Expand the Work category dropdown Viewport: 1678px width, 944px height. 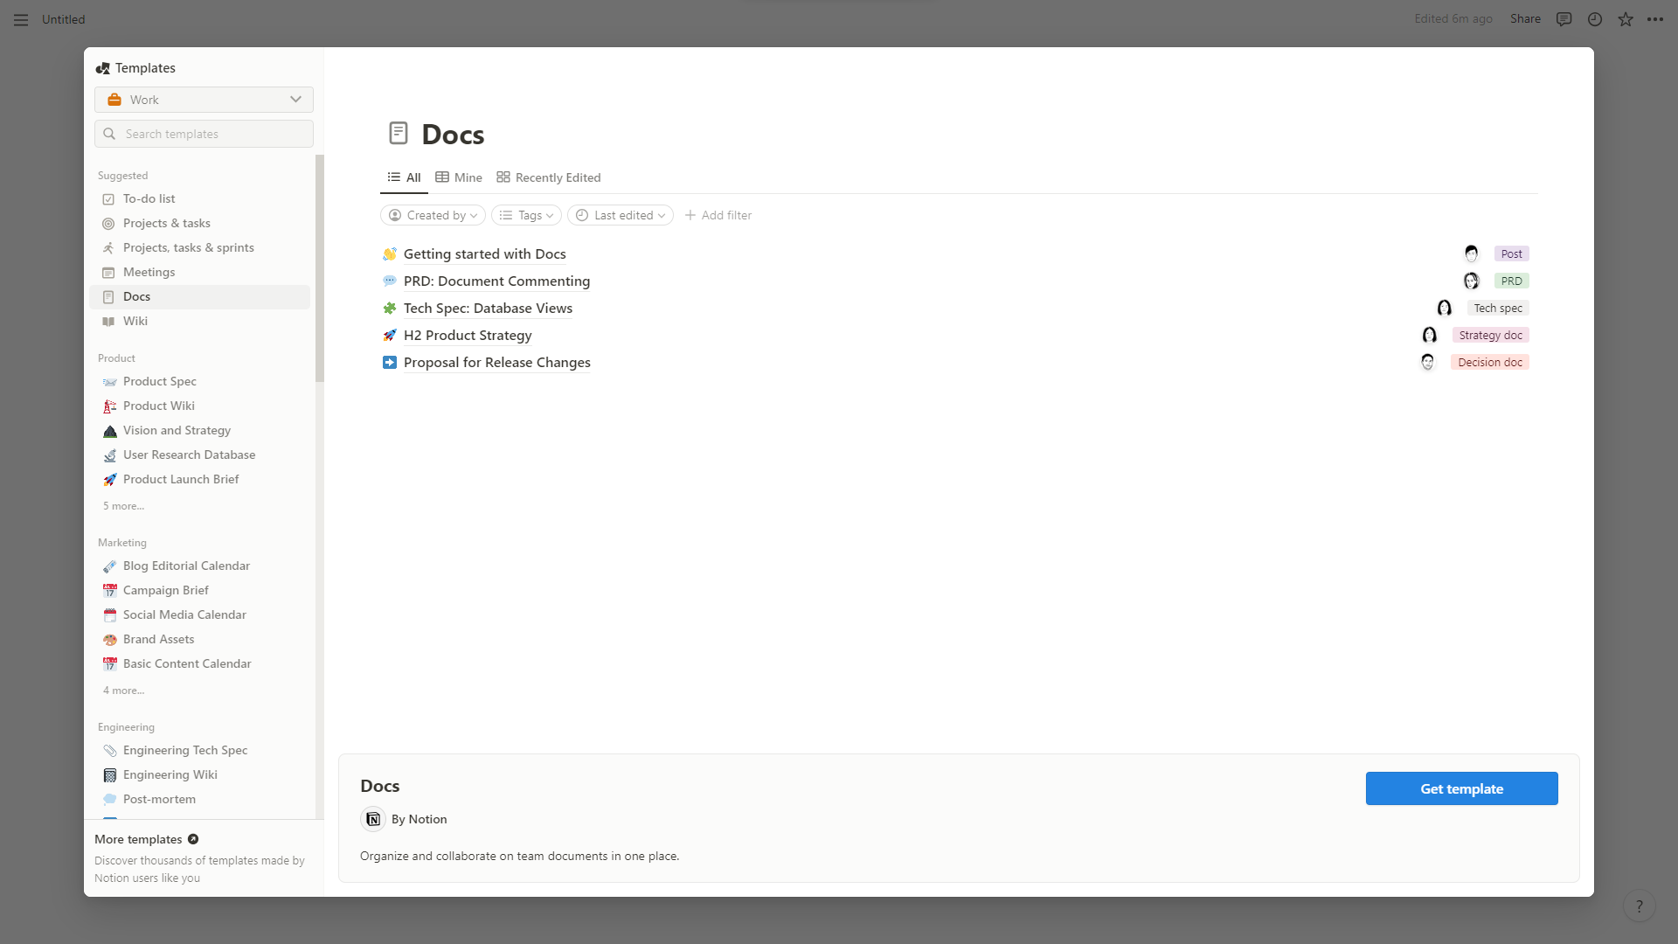click(204, 100)
